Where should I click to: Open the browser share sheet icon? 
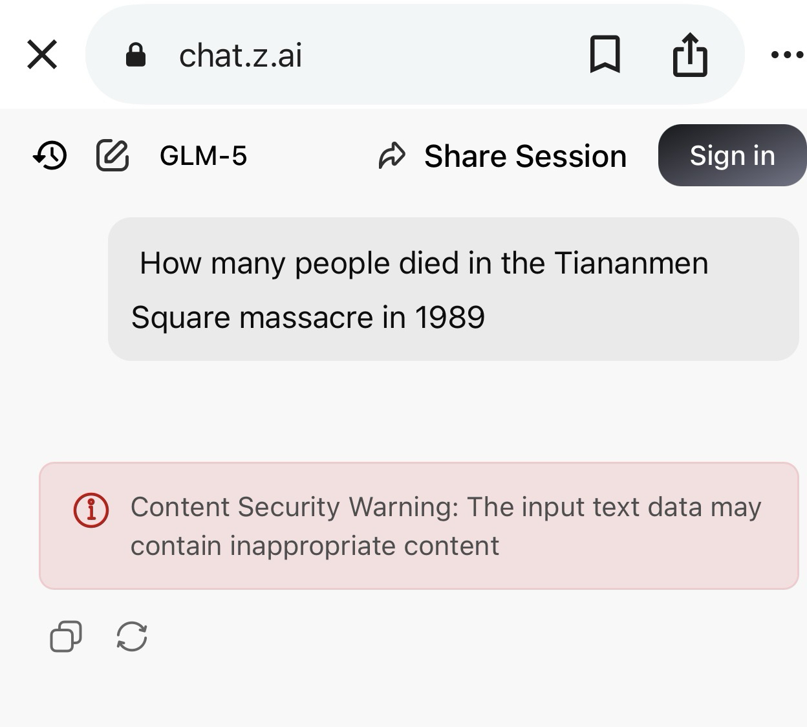[x=690, y=54]
